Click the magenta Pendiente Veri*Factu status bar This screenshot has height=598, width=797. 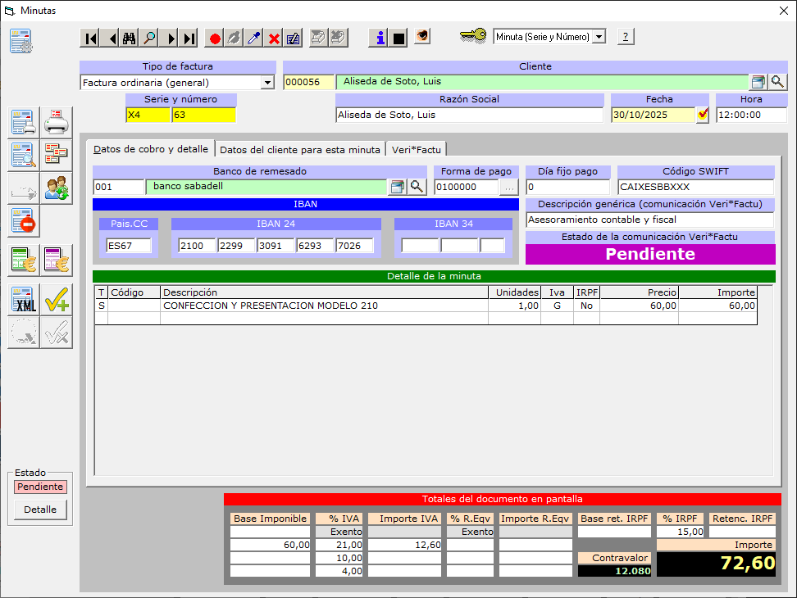click(649, 254)
